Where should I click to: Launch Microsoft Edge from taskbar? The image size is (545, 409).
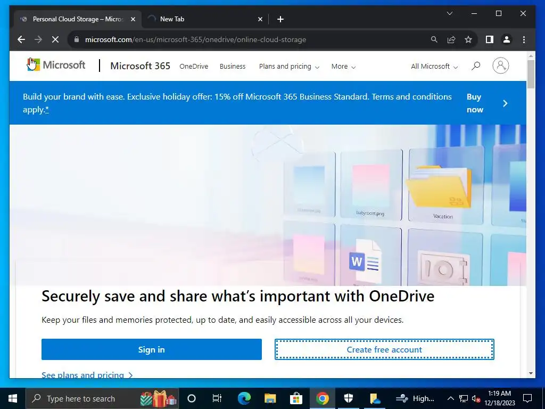pyautogui.click(x=244, y=398)
